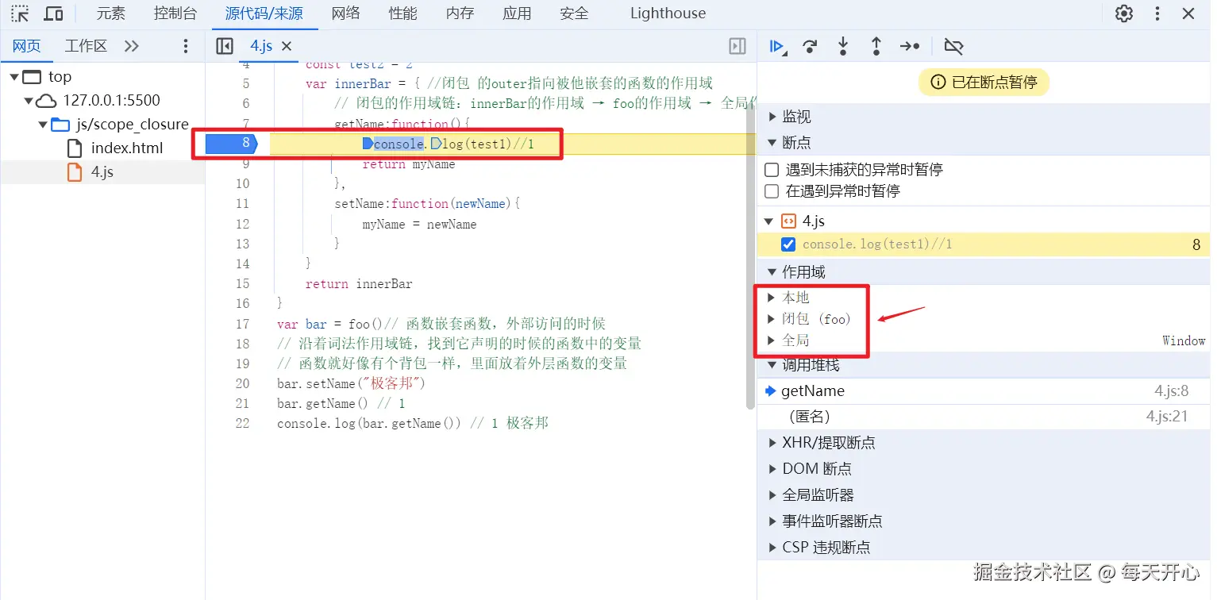The image size is (1217, 600).
Task: Uncheck the console.log(test1) breakpoint
Action: [788, 244]
